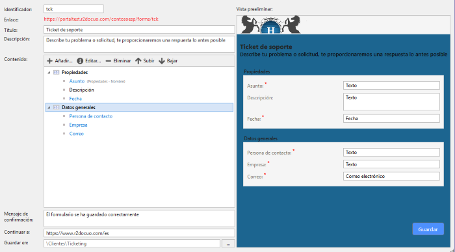Open the portaltest.r2docuo.com form link
The width and height of the screenshot is (455, 252).
[x=101, y=19]
